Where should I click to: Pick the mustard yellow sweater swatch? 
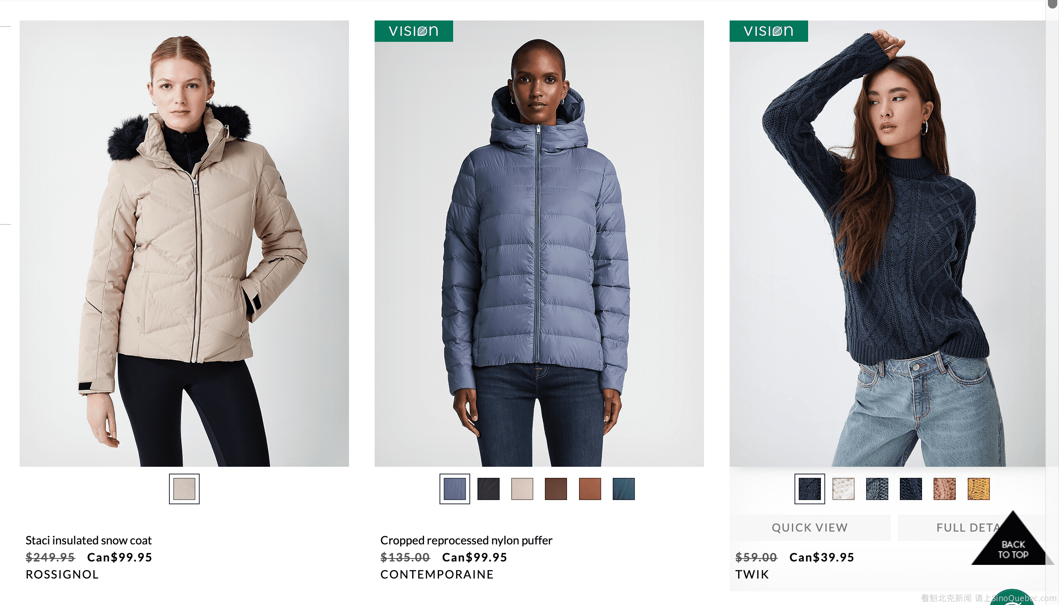point(978,489)
